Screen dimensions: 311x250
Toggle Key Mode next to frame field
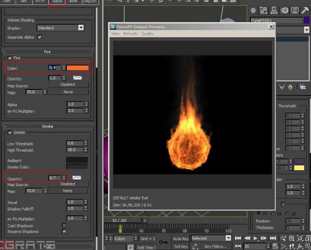[x=238, y=246]
